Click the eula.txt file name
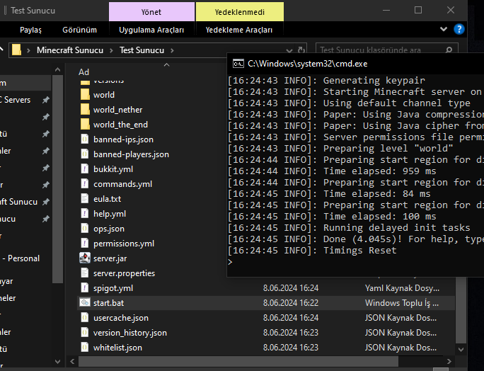This screenshot has width=484, height=371. coord(107,199)
